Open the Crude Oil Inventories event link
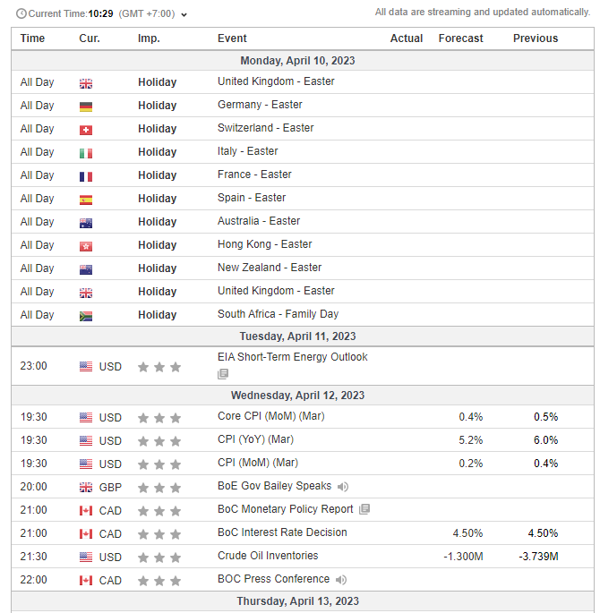Screen dimensions: 600x613 click(x=268, y=556)
